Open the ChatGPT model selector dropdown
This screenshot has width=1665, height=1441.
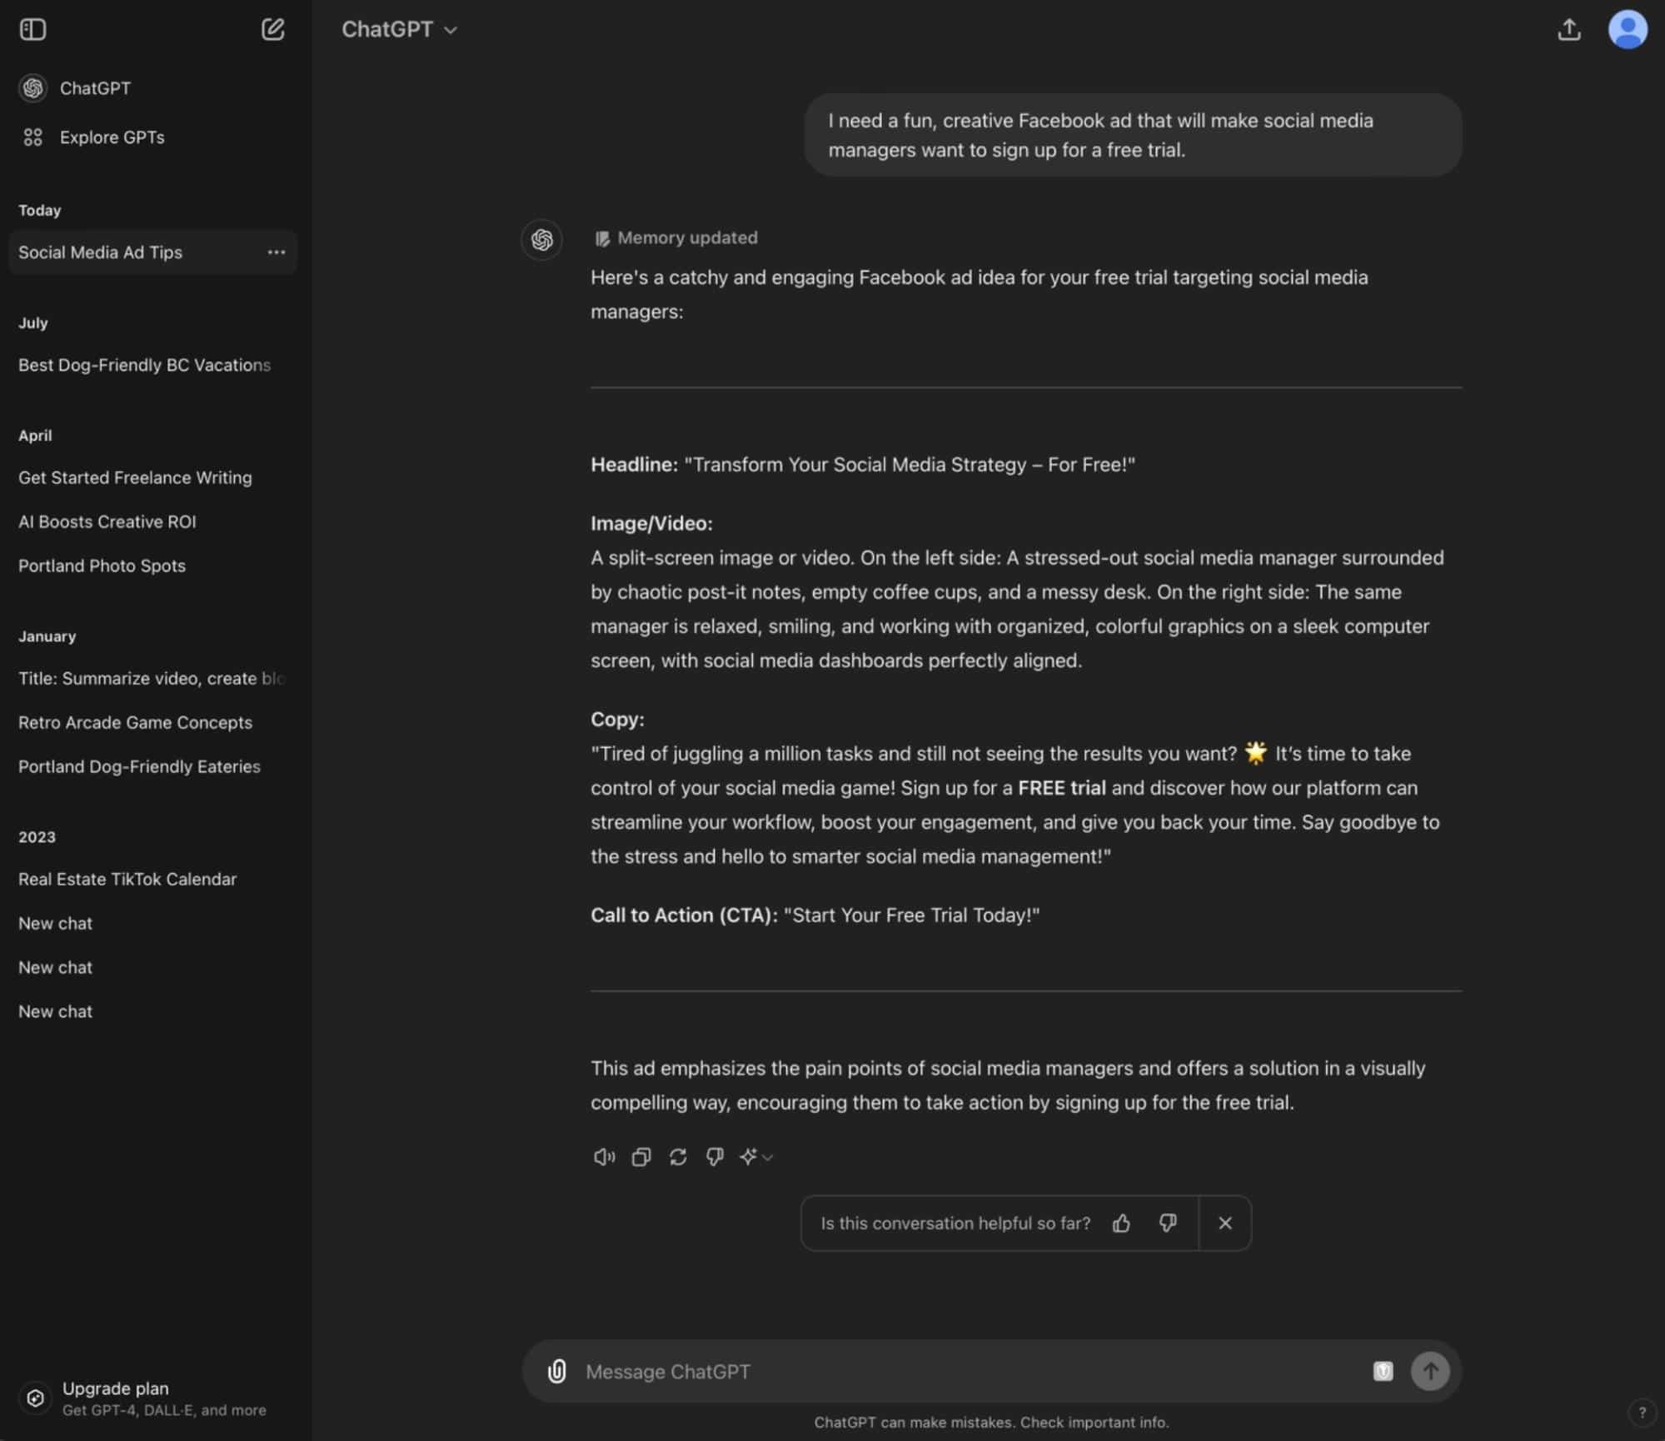400,29
